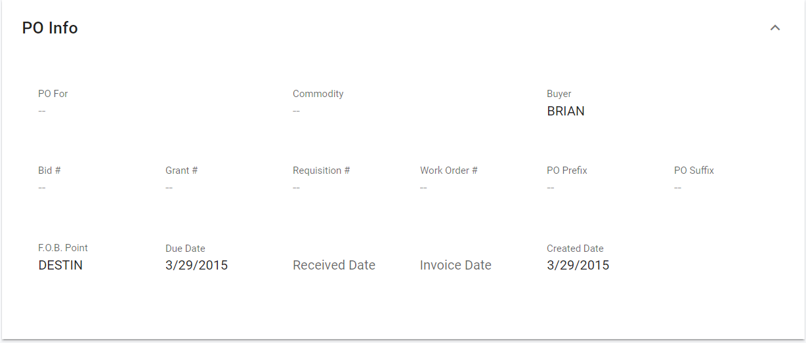This screenshot has height=343, width=806.
Task: Select the empty Requisition # field value
Action: point(297,188)
